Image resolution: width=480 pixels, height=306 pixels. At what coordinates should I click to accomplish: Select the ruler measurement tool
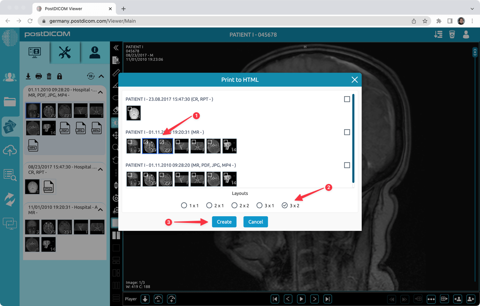tap(116, 72)
